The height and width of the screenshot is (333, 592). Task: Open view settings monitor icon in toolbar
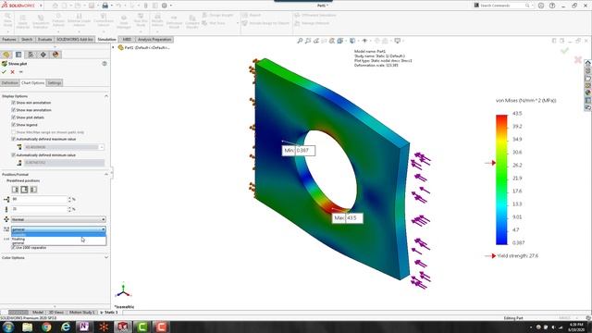[398, 41]
